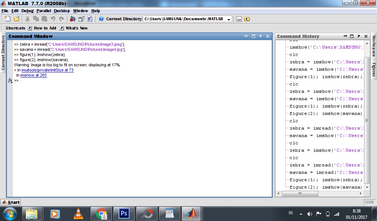Open VLC media player taskbar icon
377x221 pixels.
[x=78, y=214]
